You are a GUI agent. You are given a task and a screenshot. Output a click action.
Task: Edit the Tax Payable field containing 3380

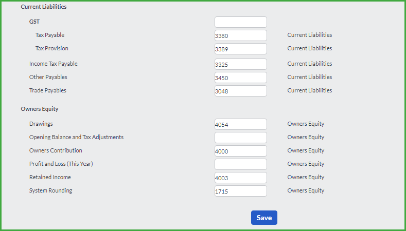click(x=240, y=35)
